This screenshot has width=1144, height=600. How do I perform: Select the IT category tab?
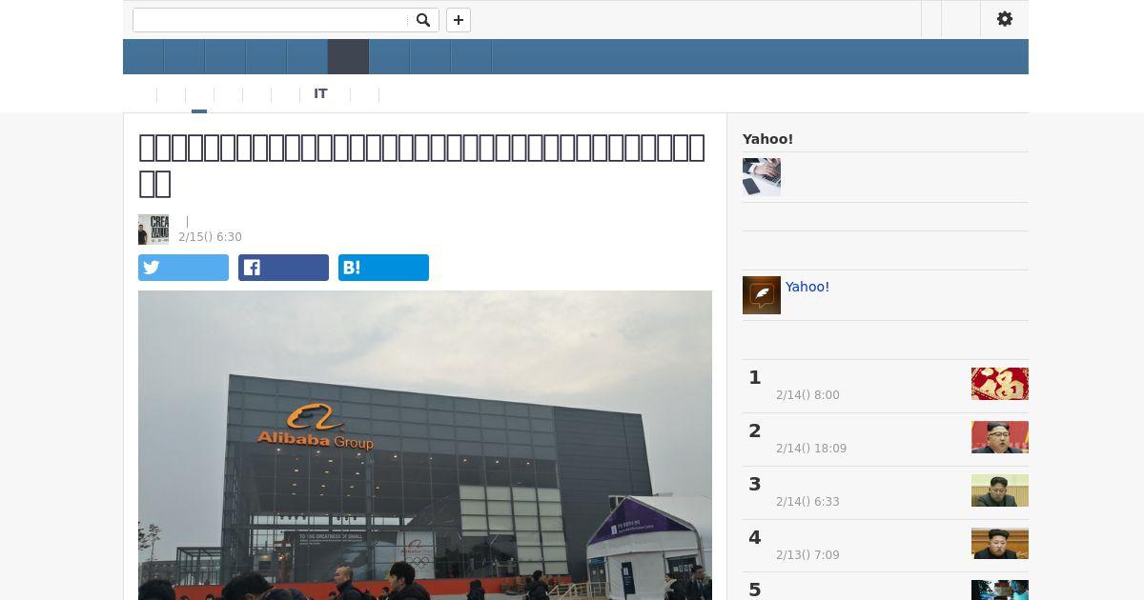320,94
